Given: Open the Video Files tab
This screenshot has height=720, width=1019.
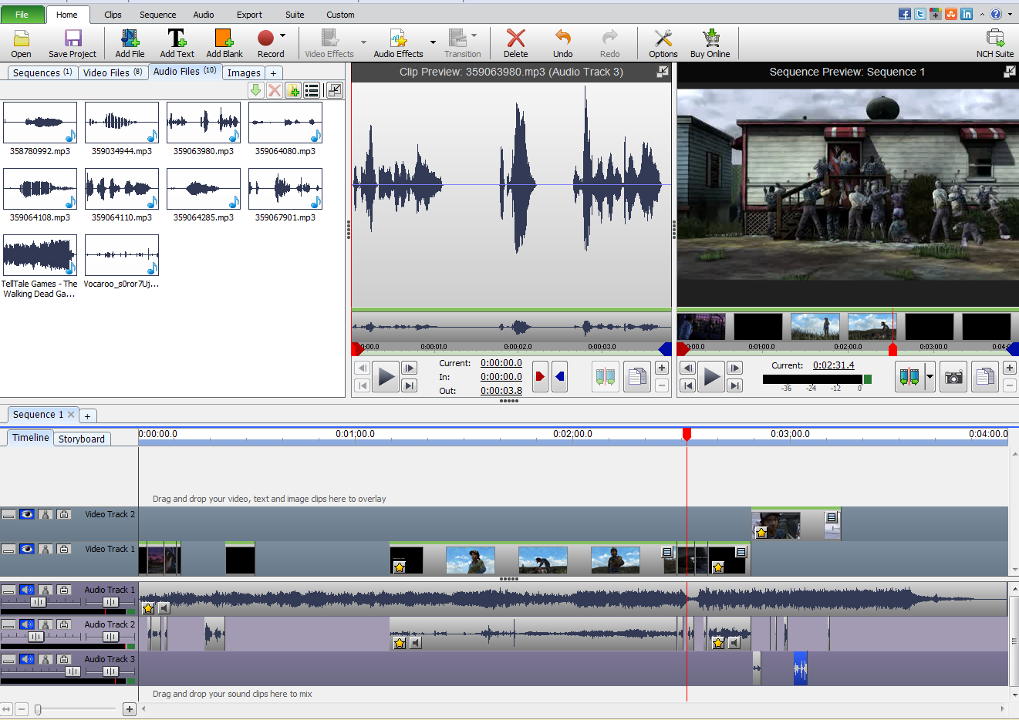Looking at the screenshot, I should coord(113,72).
